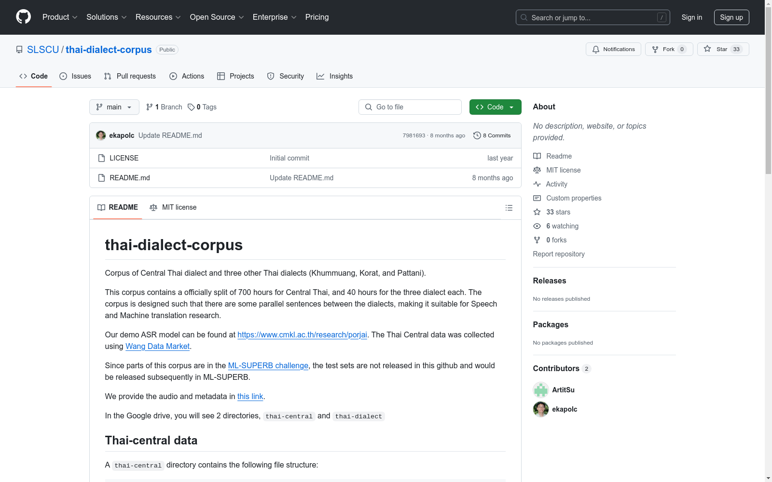This screenshot has height=482, width=772.
Task: Select the Code tab
Action: click(x=33, y=76)
